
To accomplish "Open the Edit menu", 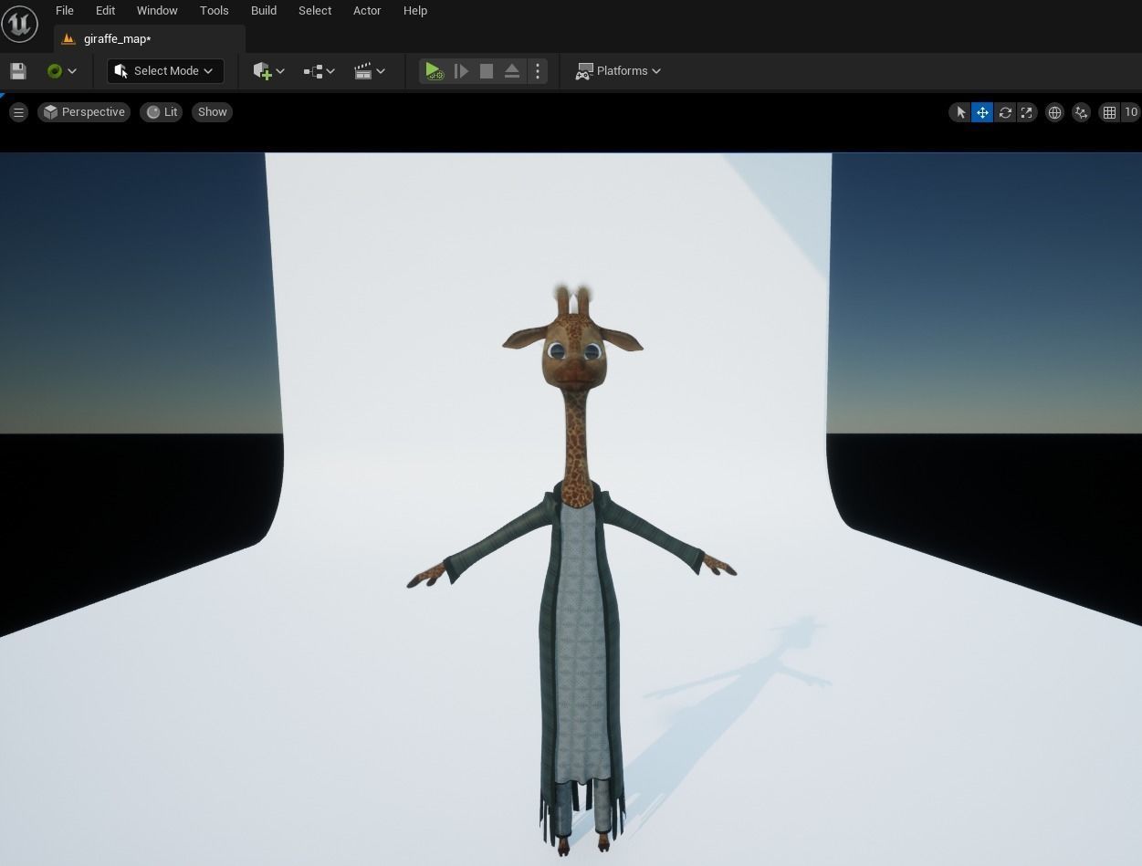I will (x=106, y=11).
